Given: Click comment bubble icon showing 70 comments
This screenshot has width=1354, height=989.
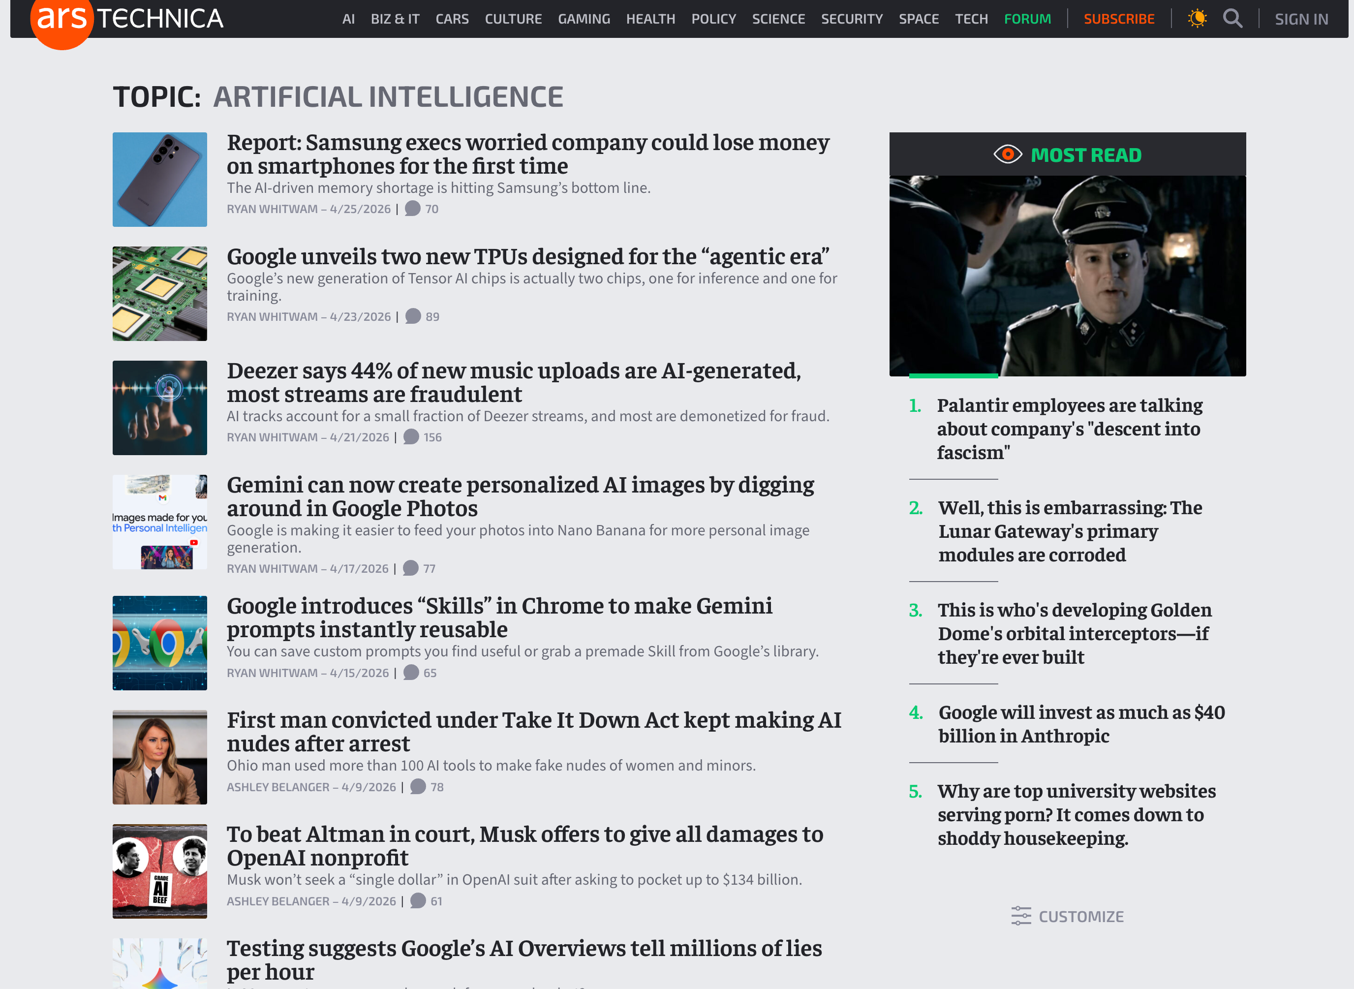Looking at the screenshot, I should coord(412,208).
